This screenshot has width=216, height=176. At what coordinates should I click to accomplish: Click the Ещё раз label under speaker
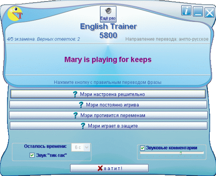pos(108,18)
